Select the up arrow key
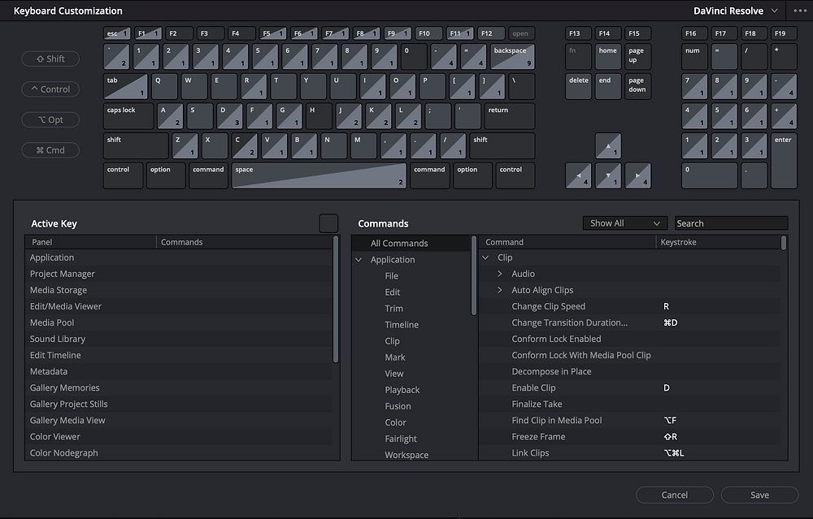 tap(607, 145)
